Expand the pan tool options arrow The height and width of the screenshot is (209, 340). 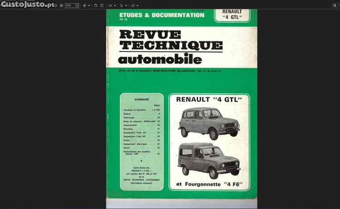[89, 5]
